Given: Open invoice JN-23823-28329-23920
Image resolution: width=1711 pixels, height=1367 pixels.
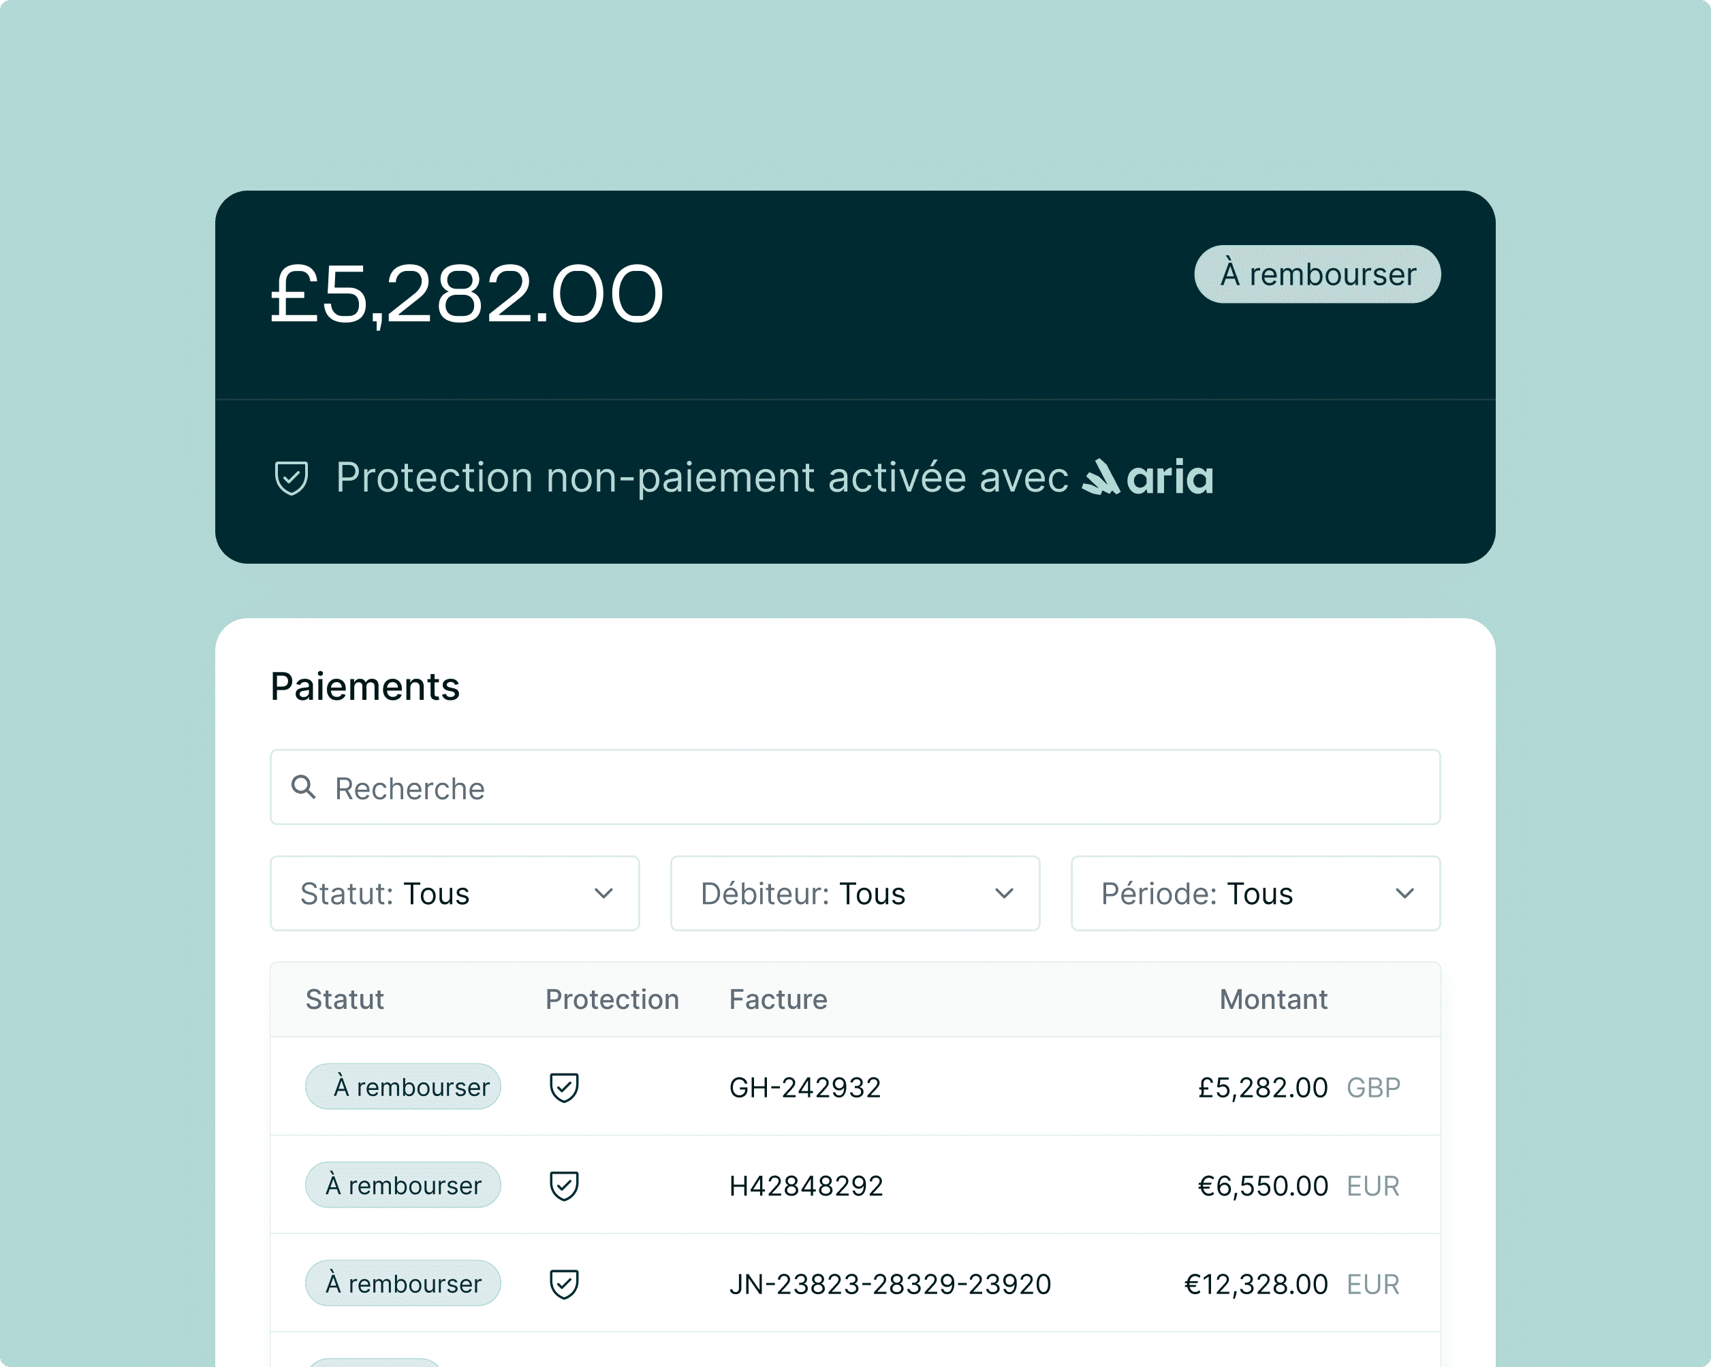Looking at the screenshot, I should click(890, 1285).
